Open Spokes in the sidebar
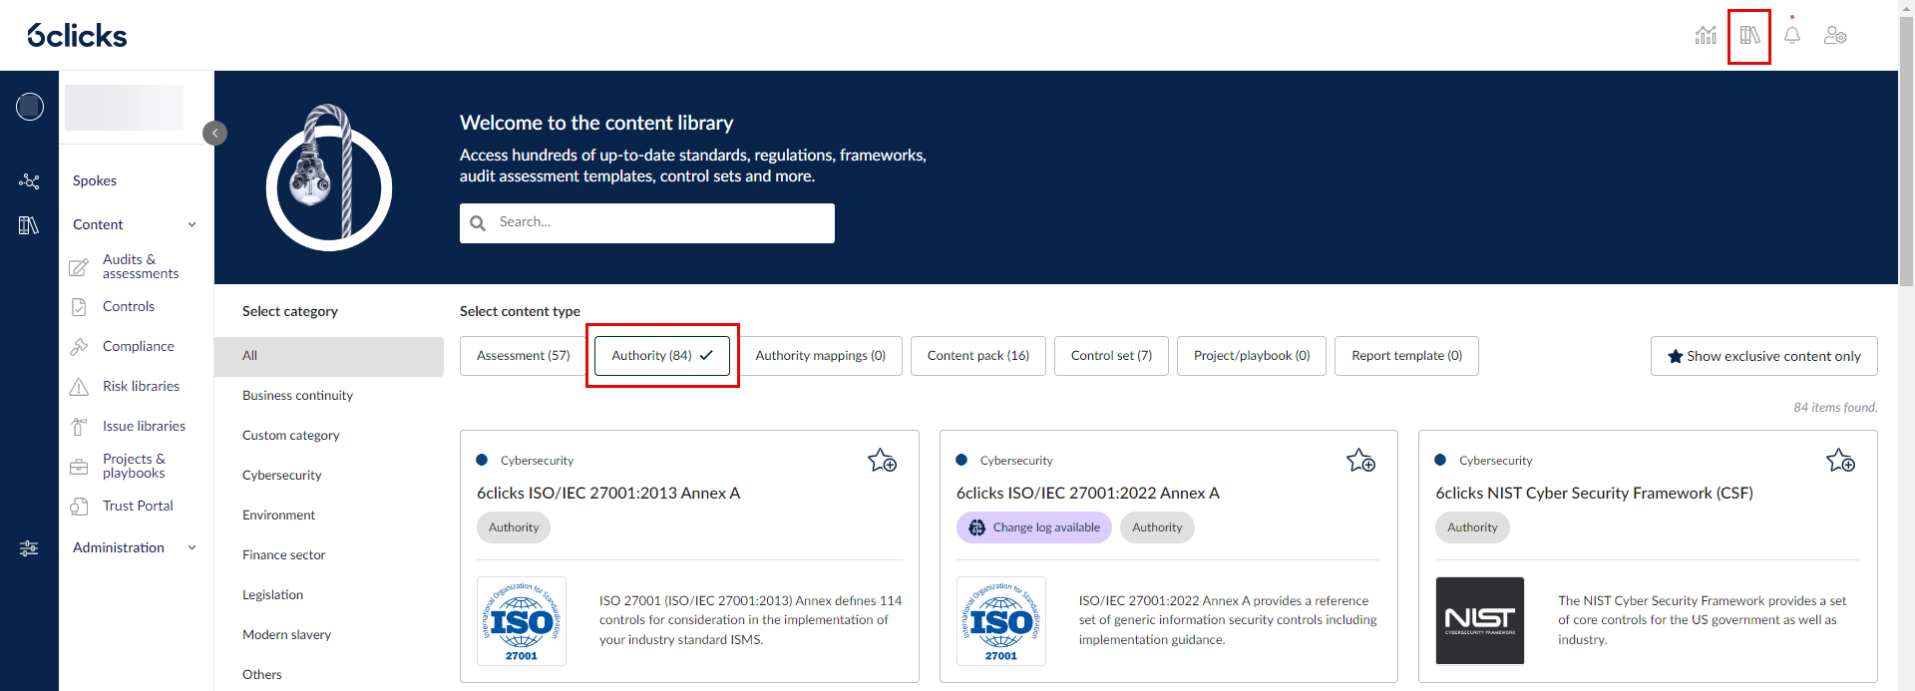The image size is (1915, 691). (95, 180)
